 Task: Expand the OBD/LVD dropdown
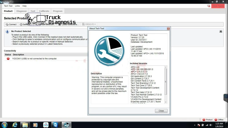pos(89,24)
